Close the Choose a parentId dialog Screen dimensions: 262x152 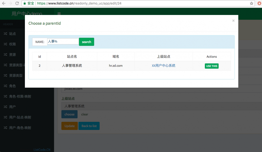[x=233, y=20]
